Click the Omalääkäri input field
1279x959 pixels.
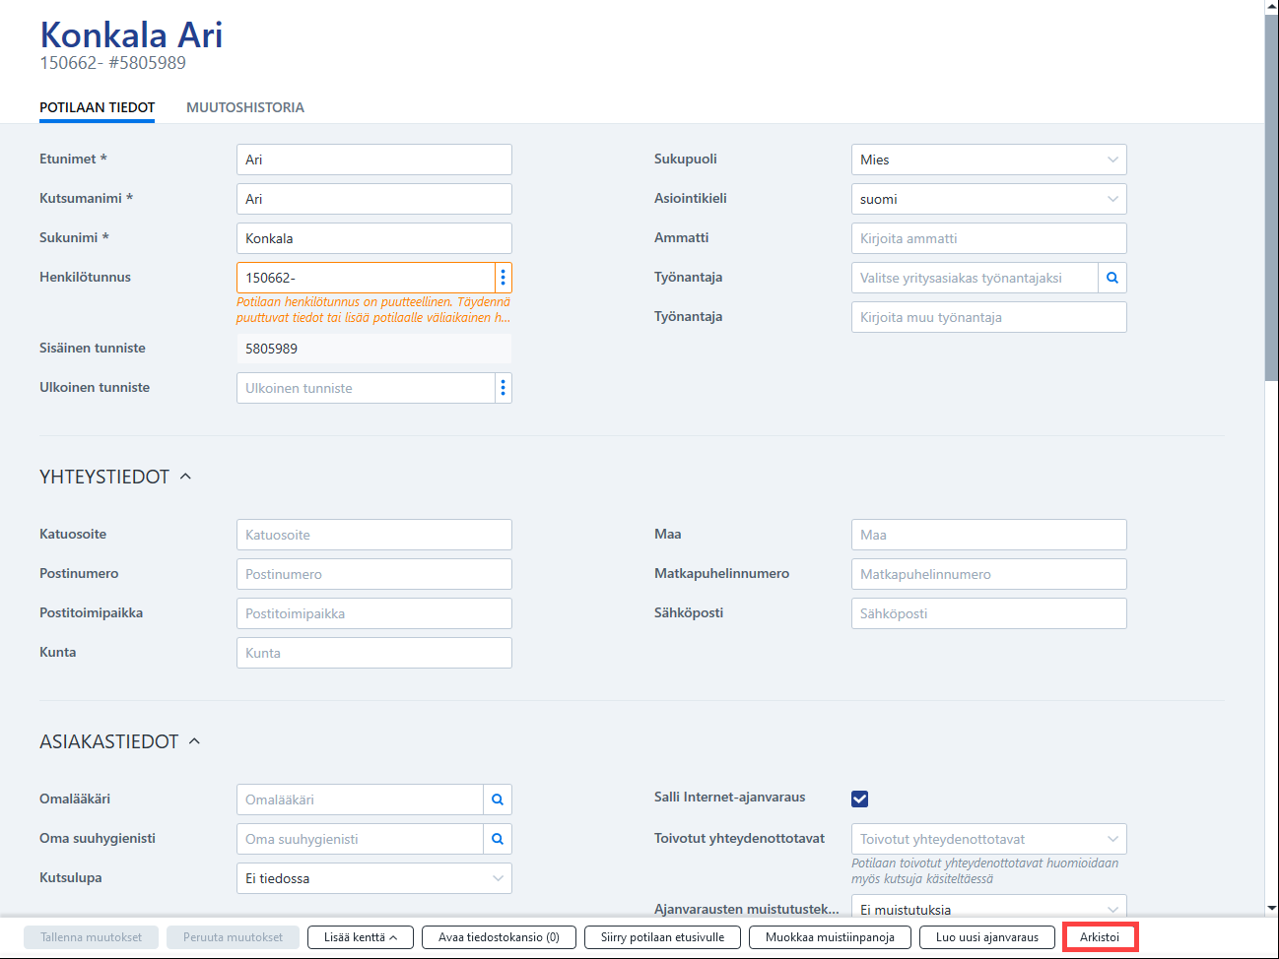click(x=360, y=799)
